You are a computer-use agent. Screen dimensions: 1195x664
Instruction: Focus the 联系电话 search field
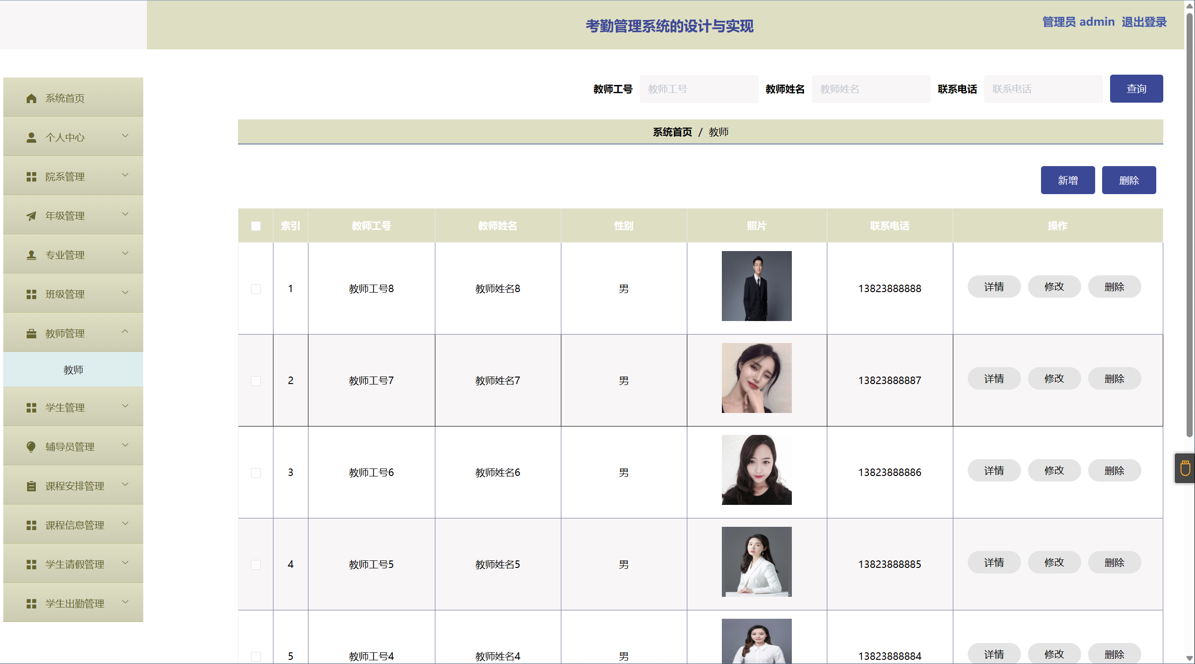(x=1043, y=89)
